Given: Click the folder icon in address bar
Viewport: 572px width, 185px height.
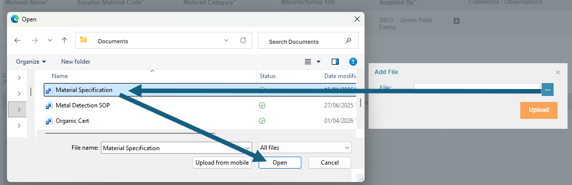Looking at the screenshot, I should point(84,40).
